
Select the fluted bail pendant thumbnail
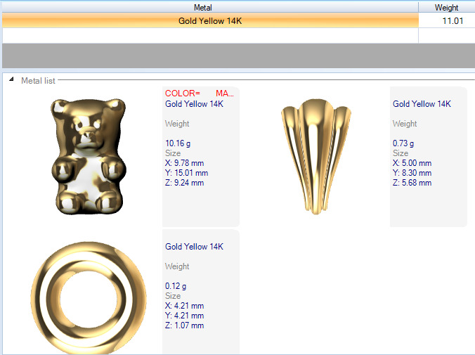pos(316,157)
